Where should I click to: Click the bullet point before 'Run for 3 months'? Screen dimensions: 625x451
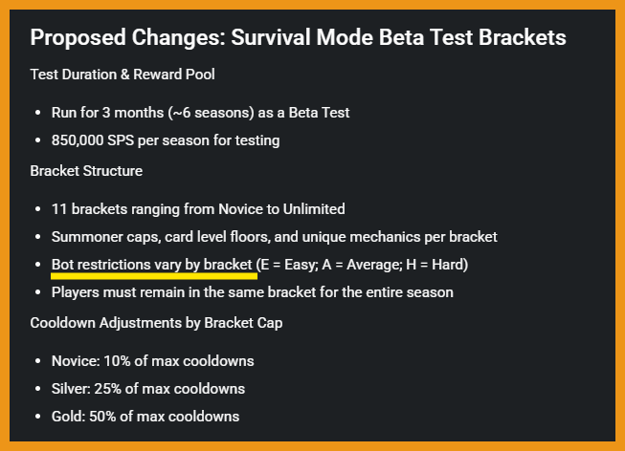click(38, 113)
